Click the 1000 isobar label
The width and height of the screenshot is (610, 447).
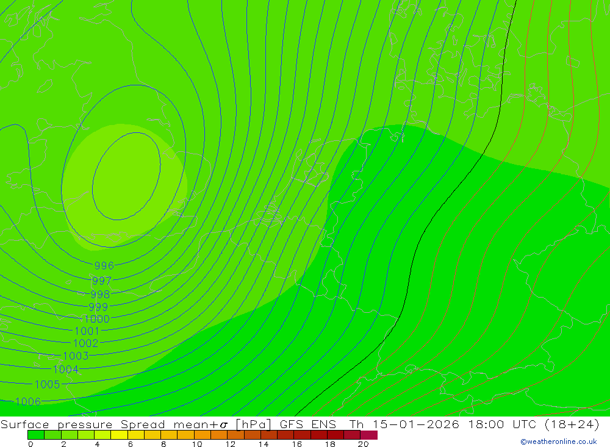(97, 319)
